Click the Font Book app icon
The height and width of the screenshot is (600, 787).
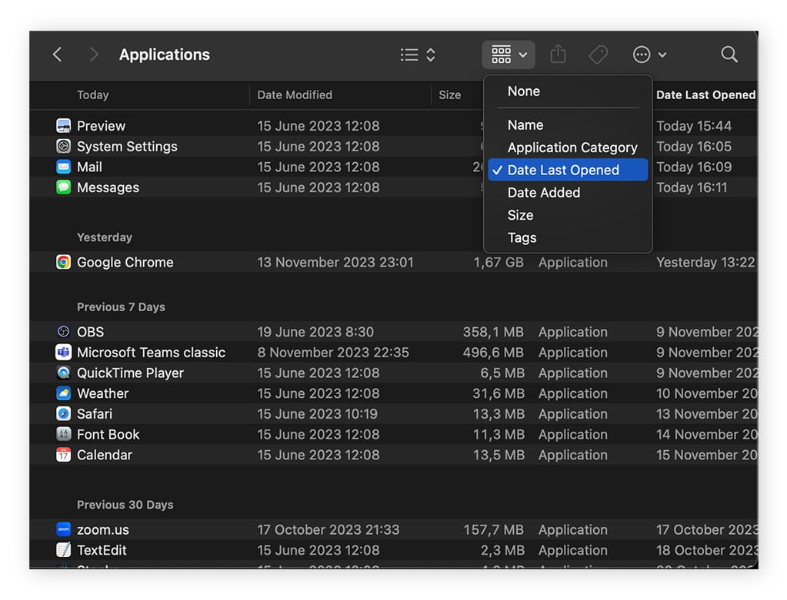pos(63,435)
